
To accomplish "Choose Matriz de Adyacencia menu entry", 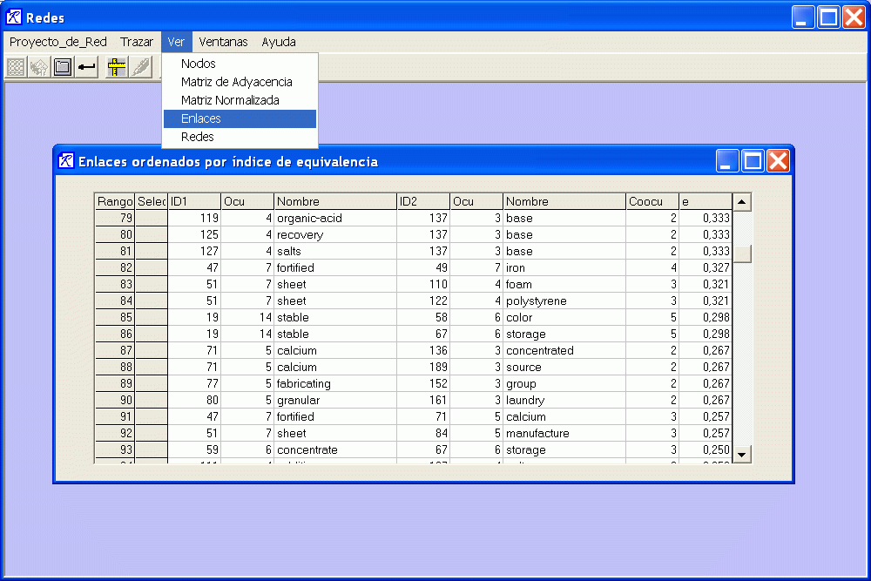I will coord(237,82).
